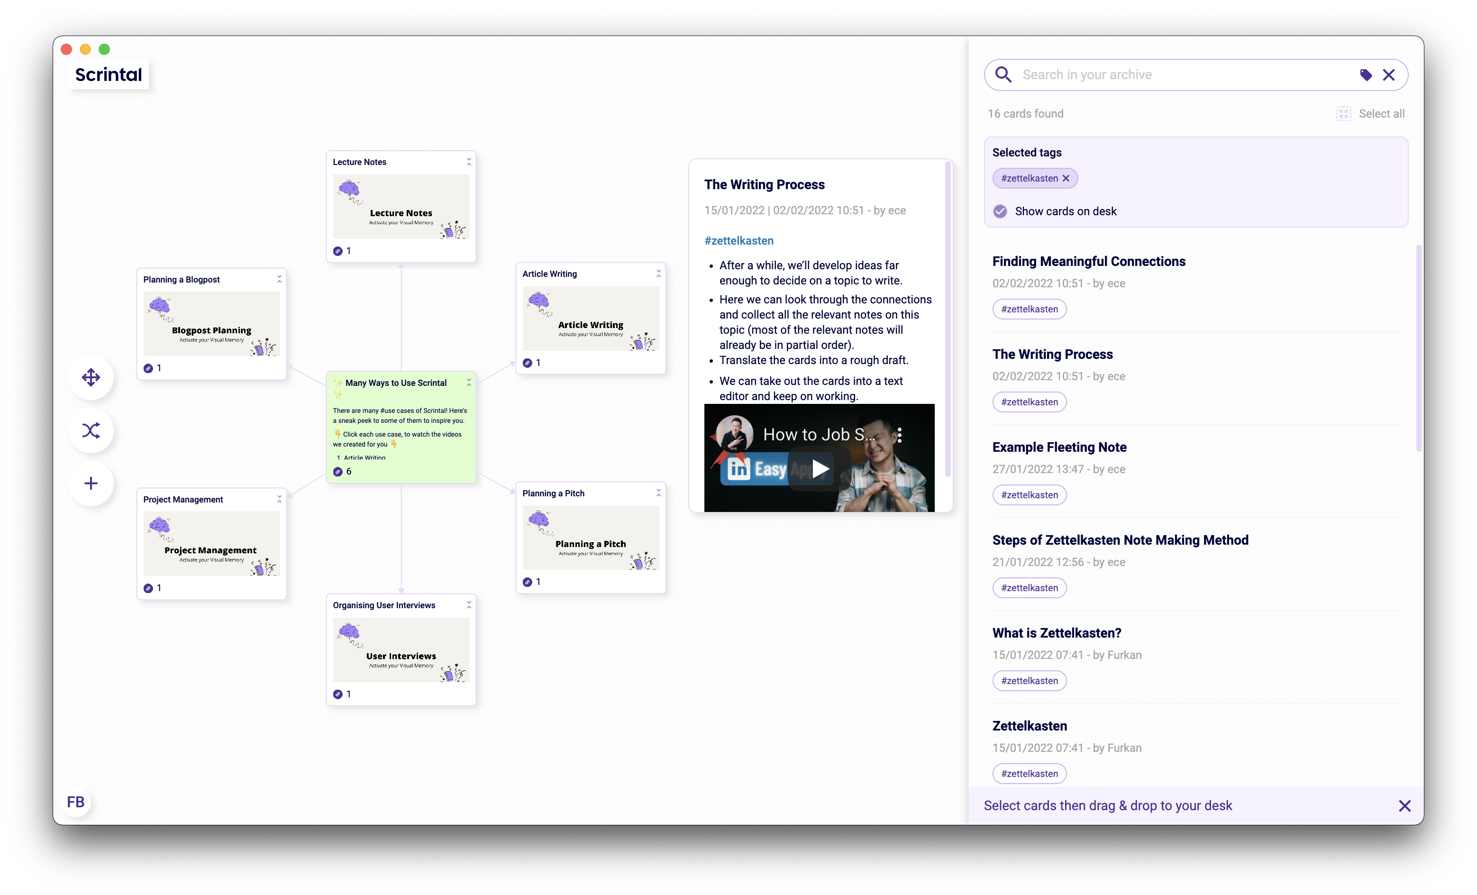Click the Select all icon button

tap(1344, 113)
